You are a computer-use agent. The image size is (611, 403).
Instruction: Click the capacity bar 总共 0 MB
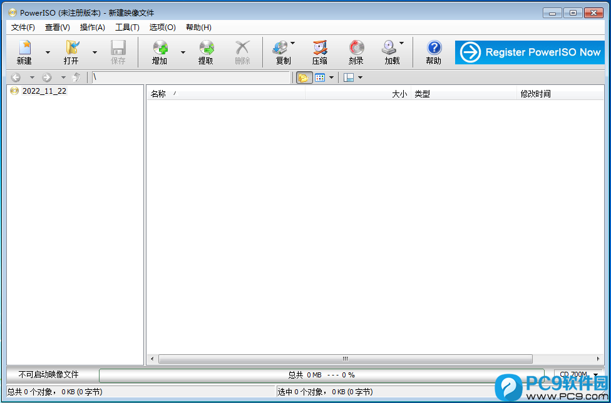click(322, 375)
